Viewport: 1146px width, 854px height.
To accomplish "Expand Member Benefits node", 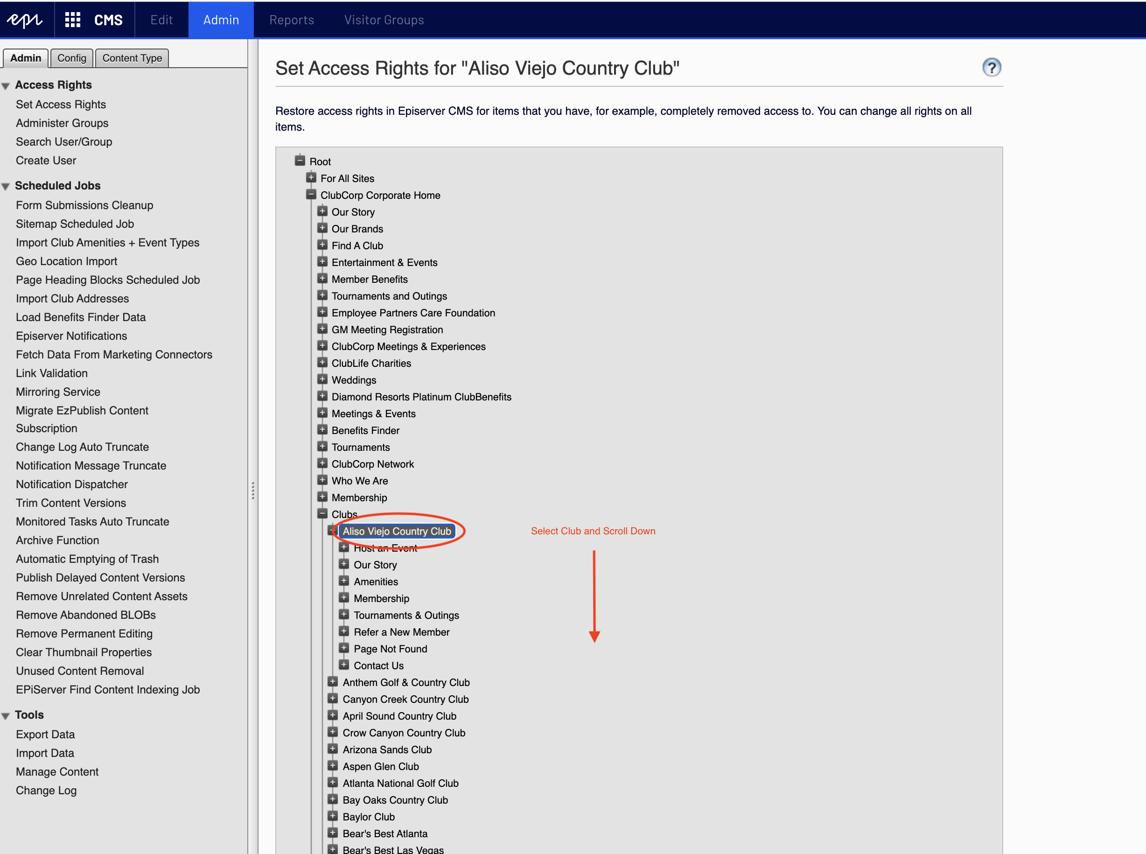I will (322, 278).
